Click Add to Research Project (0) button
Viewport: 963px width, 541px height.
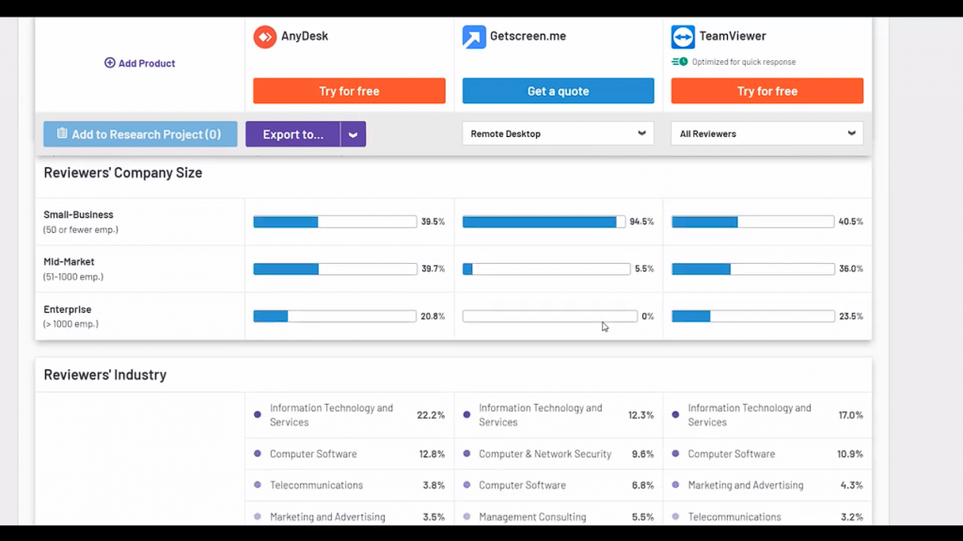pos(140,133)
